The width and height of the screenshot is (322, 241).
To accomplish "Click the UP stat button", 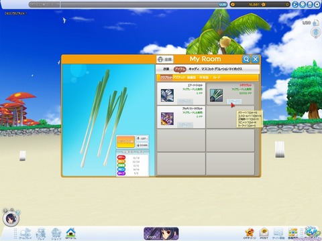I will [142, 139].
